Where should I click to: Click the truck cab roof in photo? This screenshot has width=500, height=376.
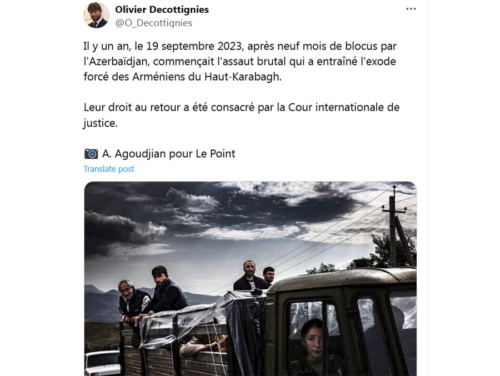click(341, 278)
